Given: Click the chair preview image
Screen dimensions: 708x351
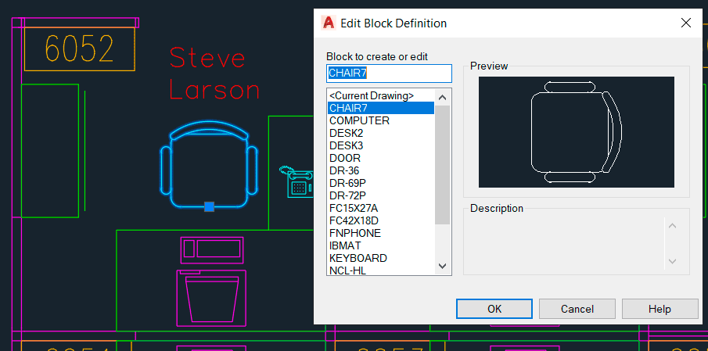Looking at the screenshot, I should (x=576, y=131).
